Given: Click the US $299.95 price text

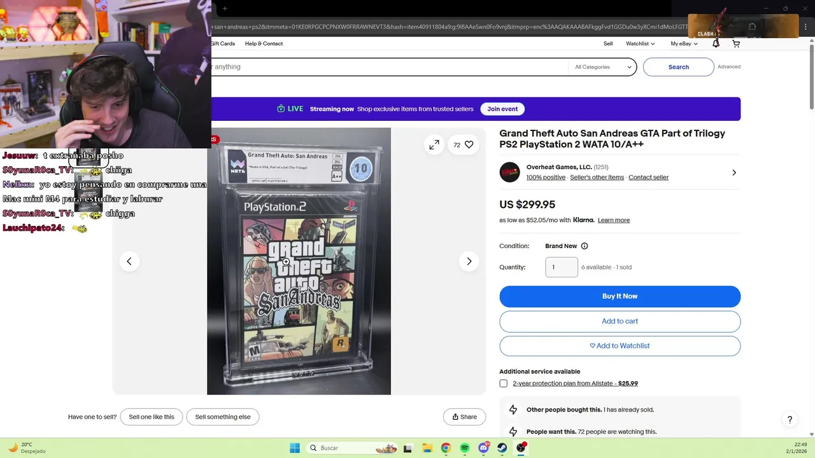Looking at the screenshot, I should click(527, 205).
